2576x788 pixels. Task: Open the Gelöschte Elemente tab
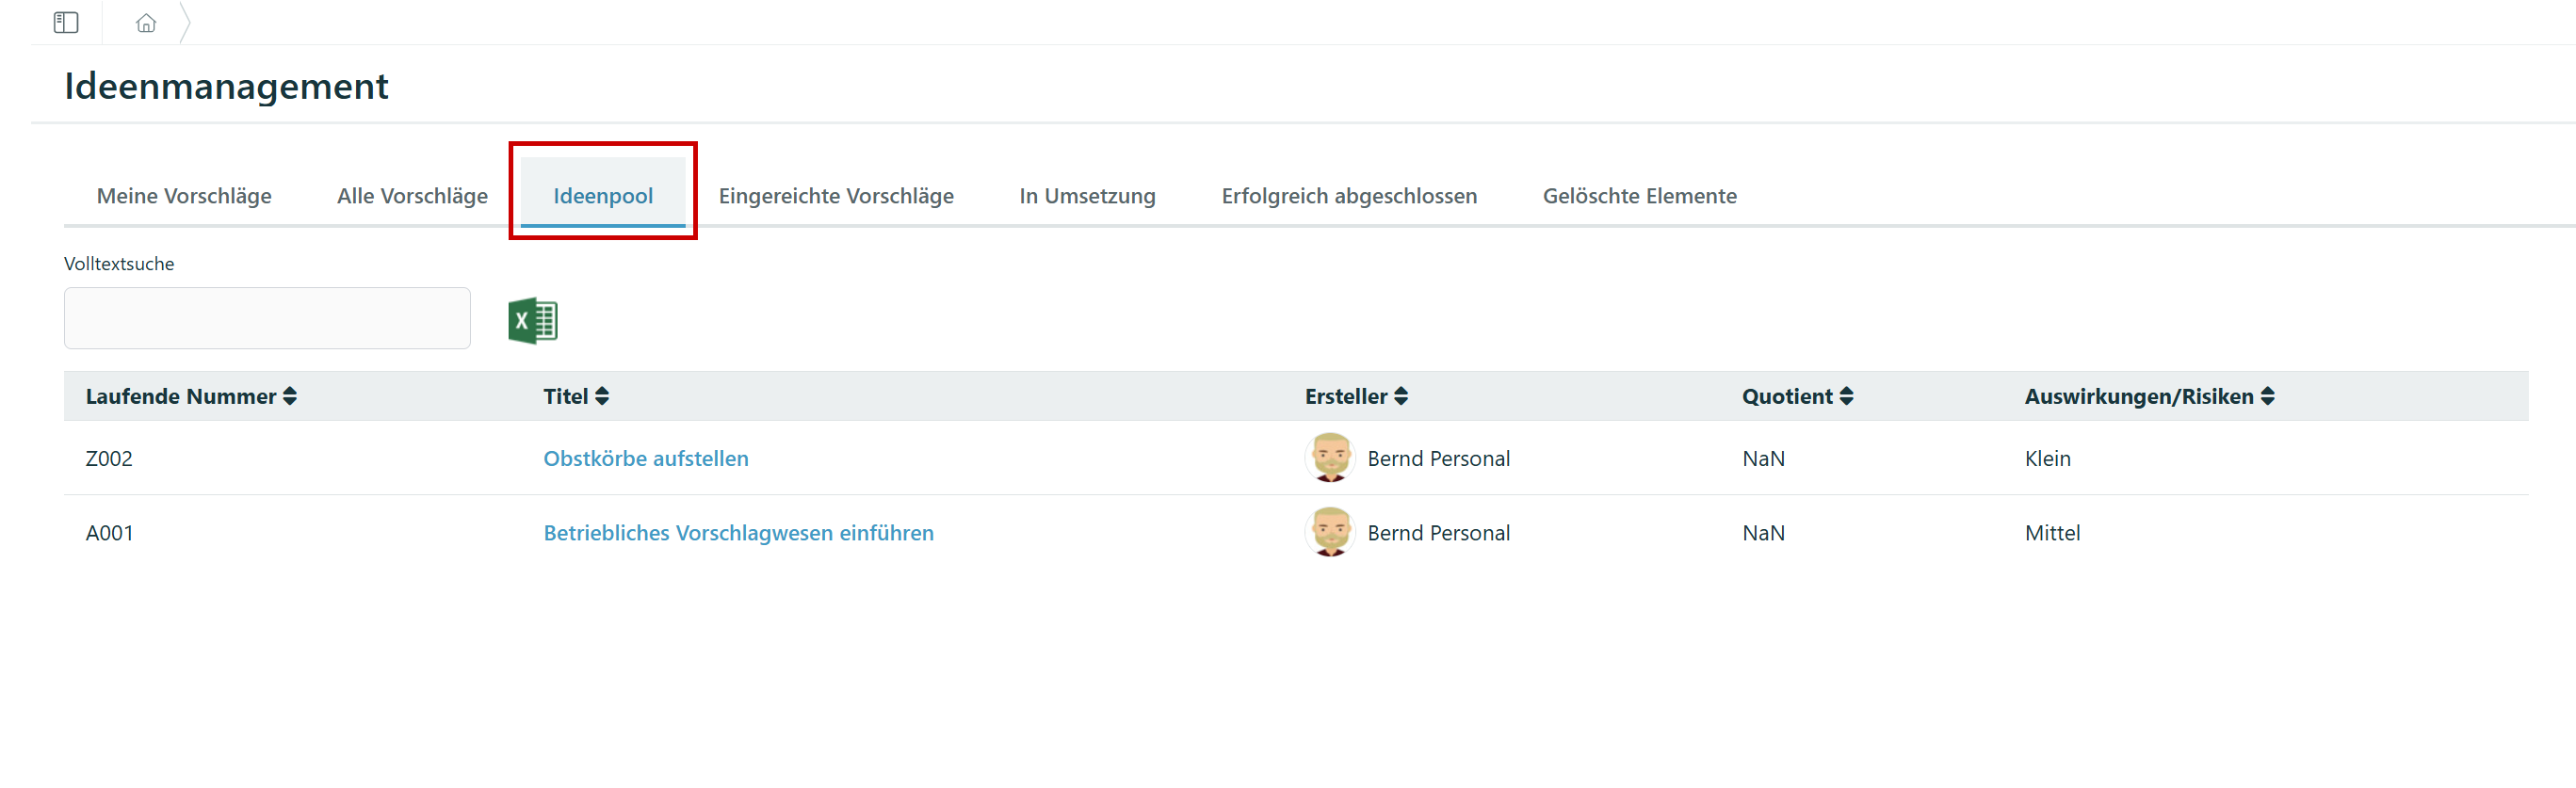[1639, 196]
